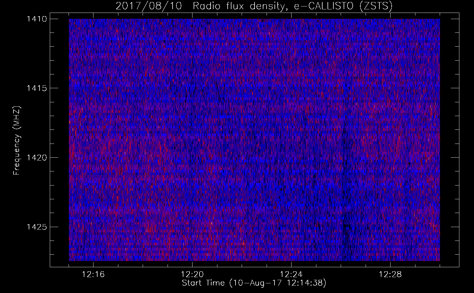
Task: Click the '12:20' time axis label
Action: tap(192, 275)
